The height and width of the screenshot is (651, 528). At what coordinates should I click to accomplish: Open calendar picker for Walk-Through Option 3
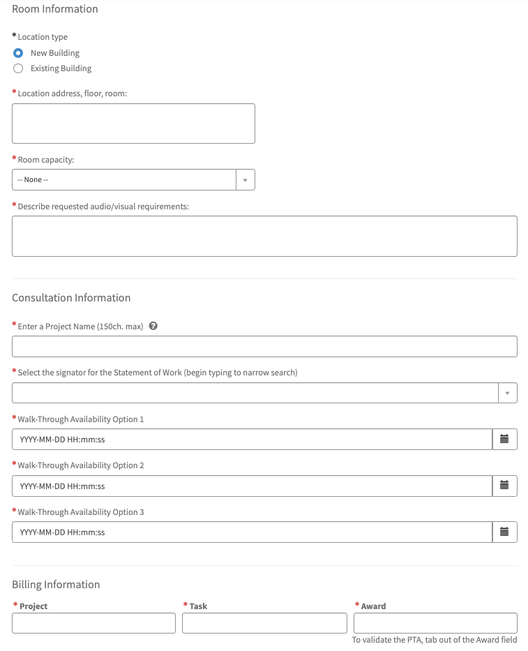pos(504,532)
